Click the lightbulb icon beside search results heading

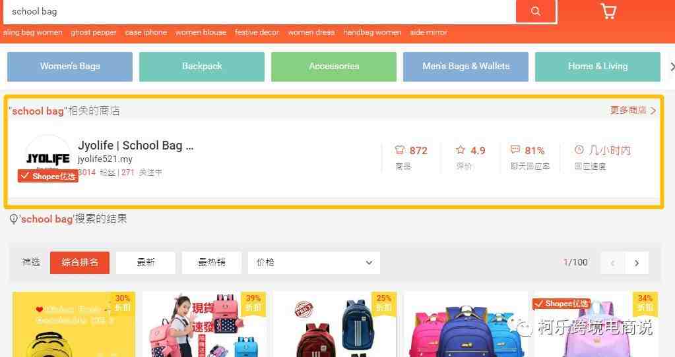14,219
